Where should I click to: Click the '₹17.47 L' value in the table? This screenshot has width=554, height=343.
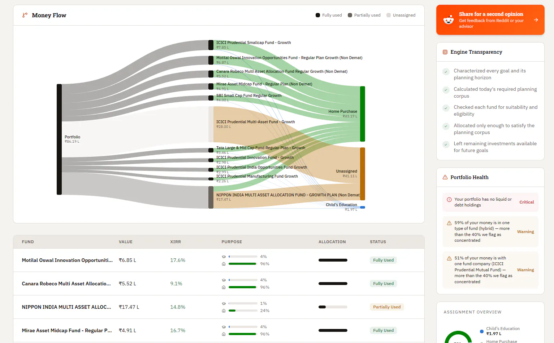(x=129, y=307)
